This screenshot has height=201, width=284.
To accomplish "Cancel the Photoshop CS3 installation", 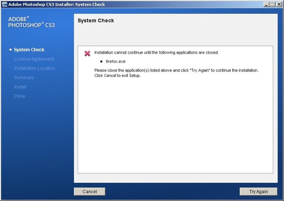I will pyautogui.click(x=89, y=191).
